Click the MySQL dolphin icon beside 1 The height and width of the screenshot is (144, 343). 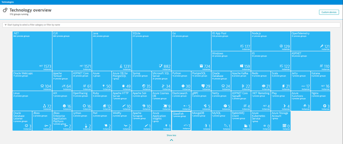pos(225,126)
